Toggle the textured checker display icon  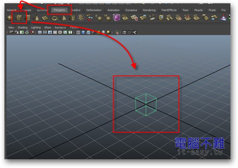(x=93, y=32)
